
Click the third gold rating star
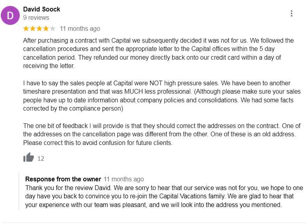(x=40, y=28)
